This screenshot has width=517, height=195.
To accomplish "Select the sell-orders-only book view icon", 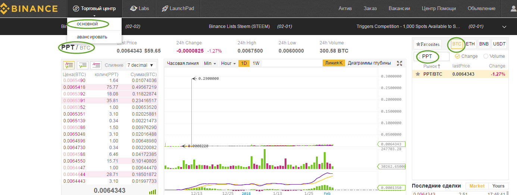I will click(x=96, y=65).
